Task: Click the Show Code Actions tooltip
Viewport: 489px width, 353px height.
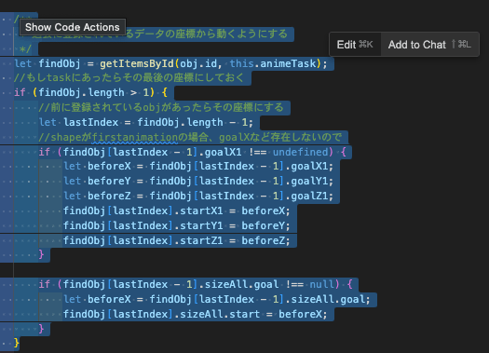Action: [x=73, y=27]
